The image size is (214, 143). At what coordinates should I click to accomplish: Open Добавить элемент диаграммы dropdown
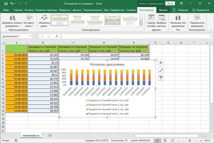12,21
